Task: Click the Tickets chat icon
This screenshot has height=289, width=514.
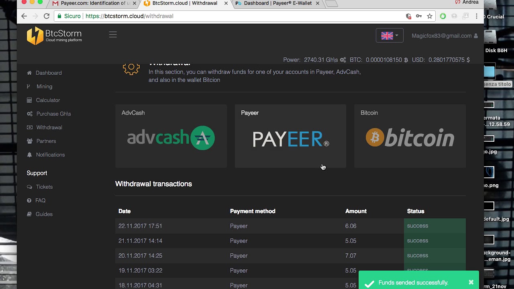Action: coord(29,187)
